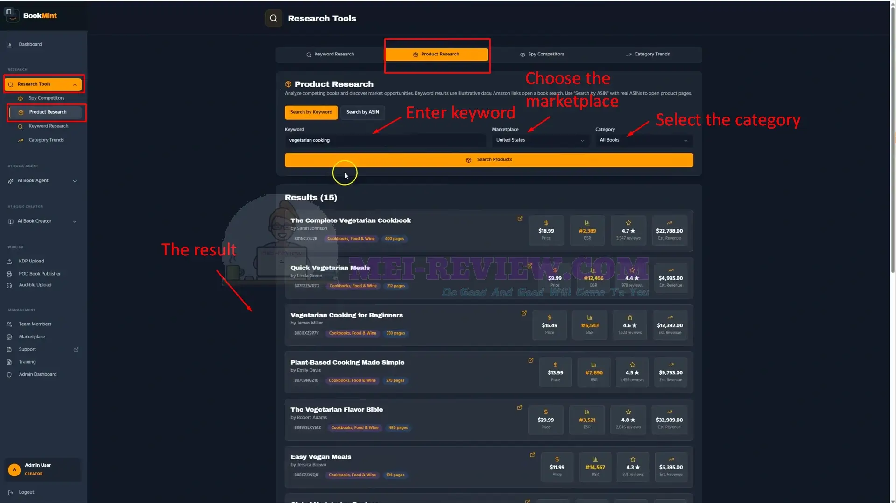Open external link for The Vegetarian Flavor Bible
Image resolution: width=896 pixels, height=503 pixels.
pos(520,408)
